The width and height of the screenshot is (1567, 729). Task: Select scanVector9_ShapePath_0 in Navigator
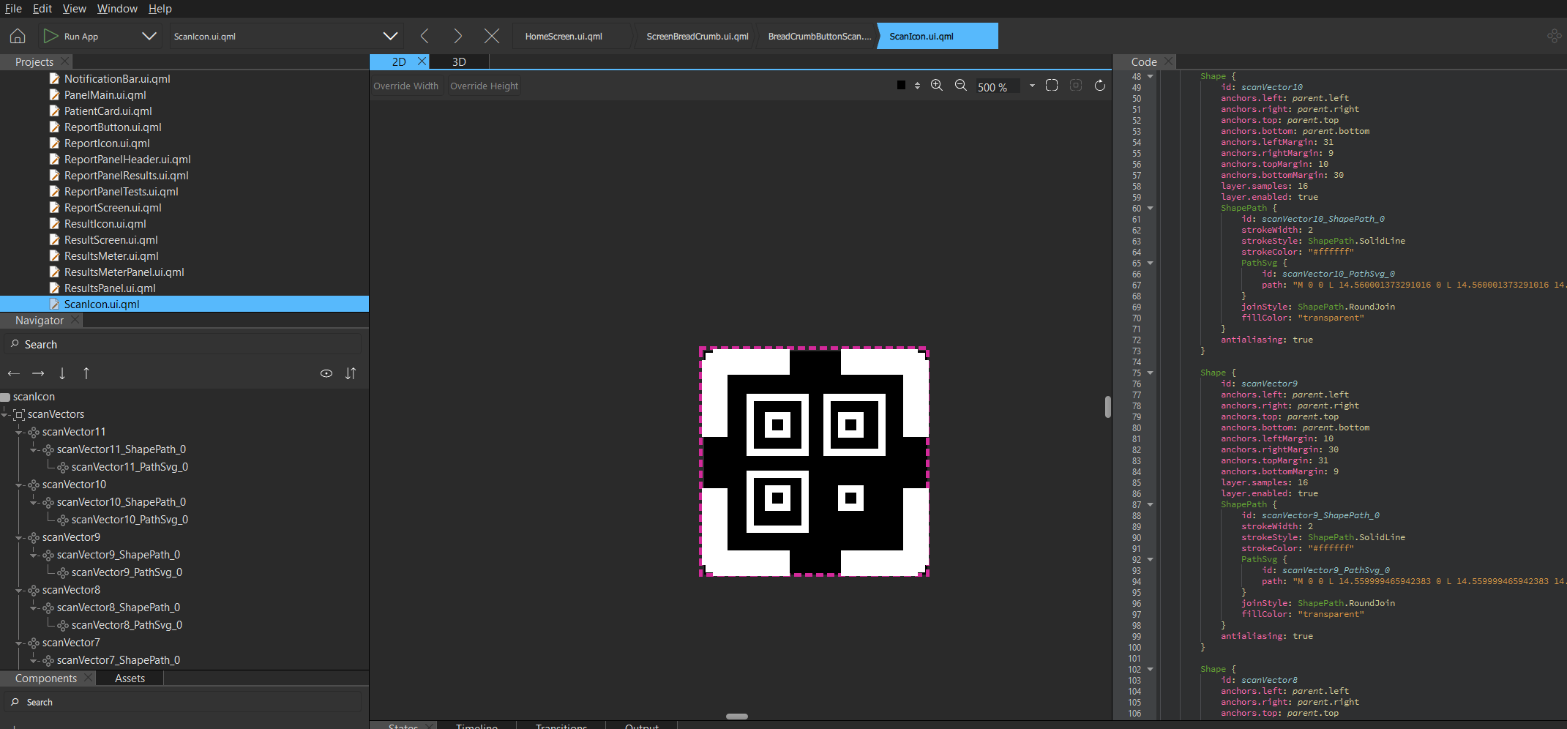click(118, 555)
